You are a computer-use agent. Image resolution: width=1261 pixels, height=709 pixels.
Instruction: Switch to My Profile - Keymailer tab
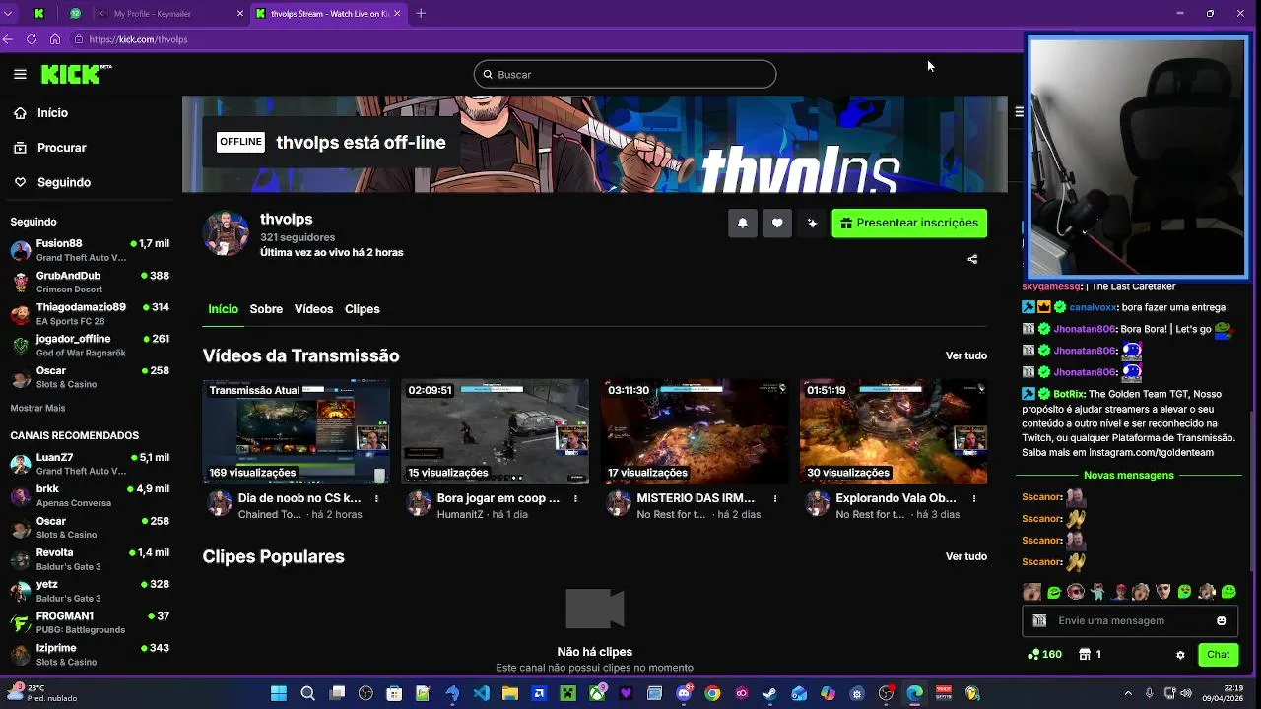point(169,13)
